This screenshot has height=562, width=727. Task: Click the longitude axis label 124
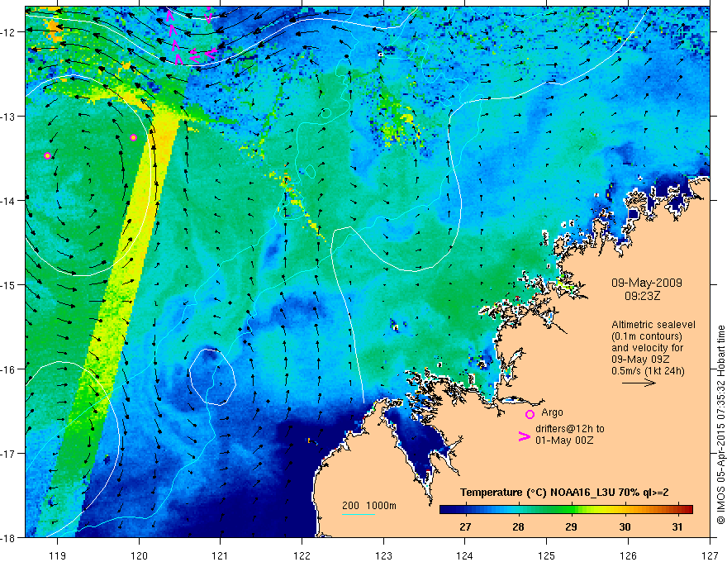[x=465, y=555]
